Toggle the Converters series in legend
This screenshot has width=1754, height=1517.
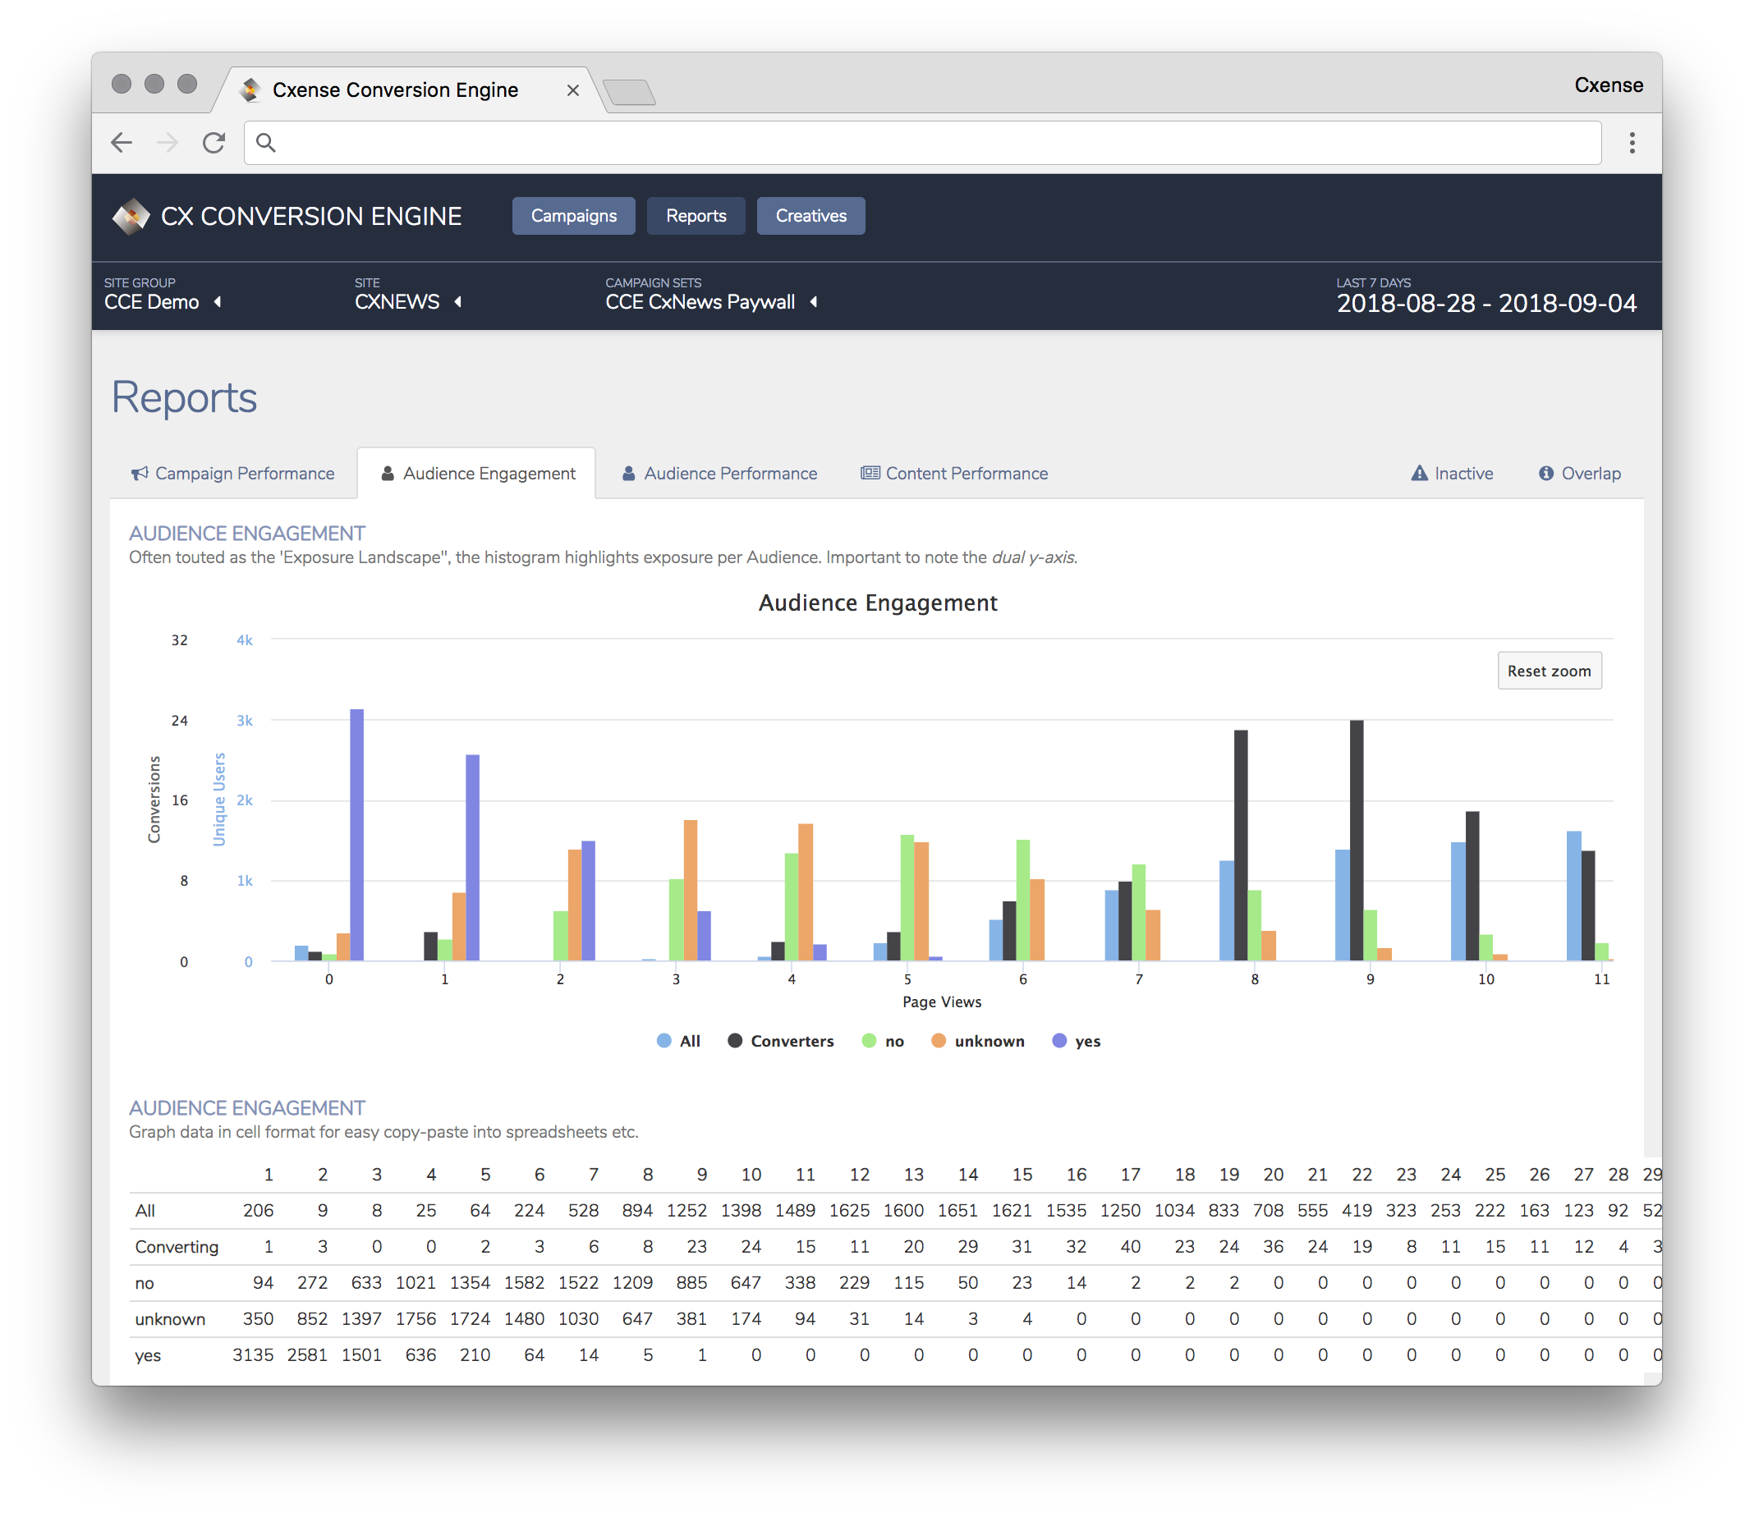tap(780, 1040)
